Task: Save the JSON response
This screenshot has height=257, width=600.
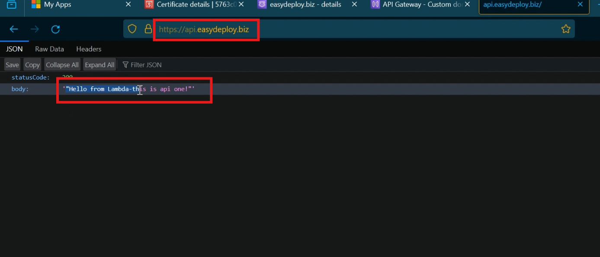Action: (x=12, y=65)
